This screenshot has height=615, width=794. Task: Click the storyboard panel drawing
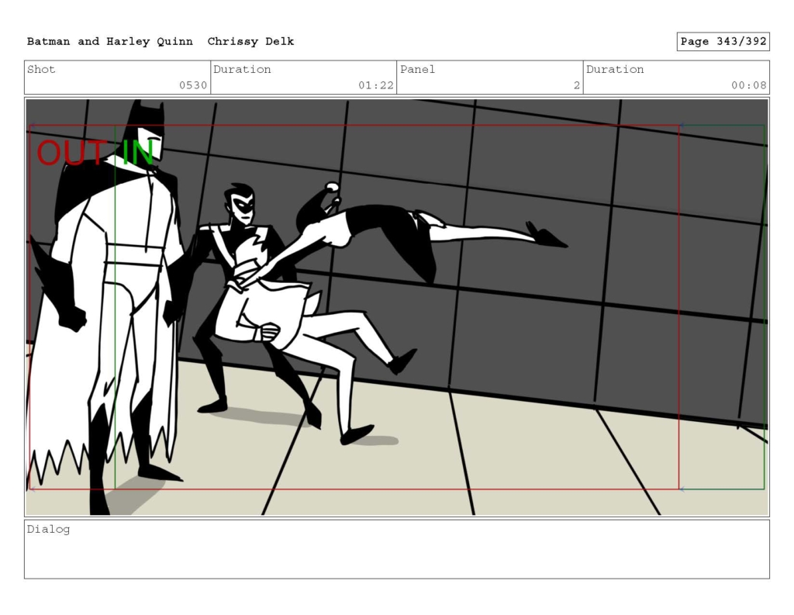coord(397,307)
